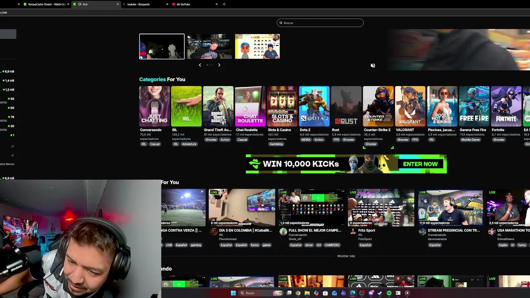
Task: Open STREAM PRESENCIAL CON TR... stream
Action: [x=450, y=208]
